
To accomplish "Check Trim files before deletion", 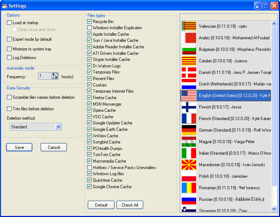I will [x=9, y=109].
